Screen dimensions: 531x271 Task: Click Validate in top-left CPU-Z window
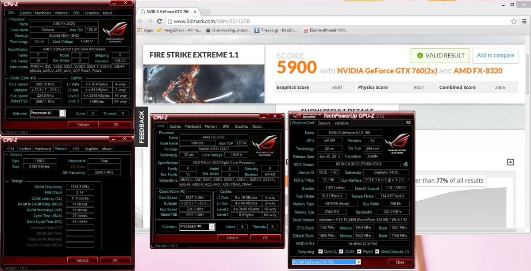83,124
